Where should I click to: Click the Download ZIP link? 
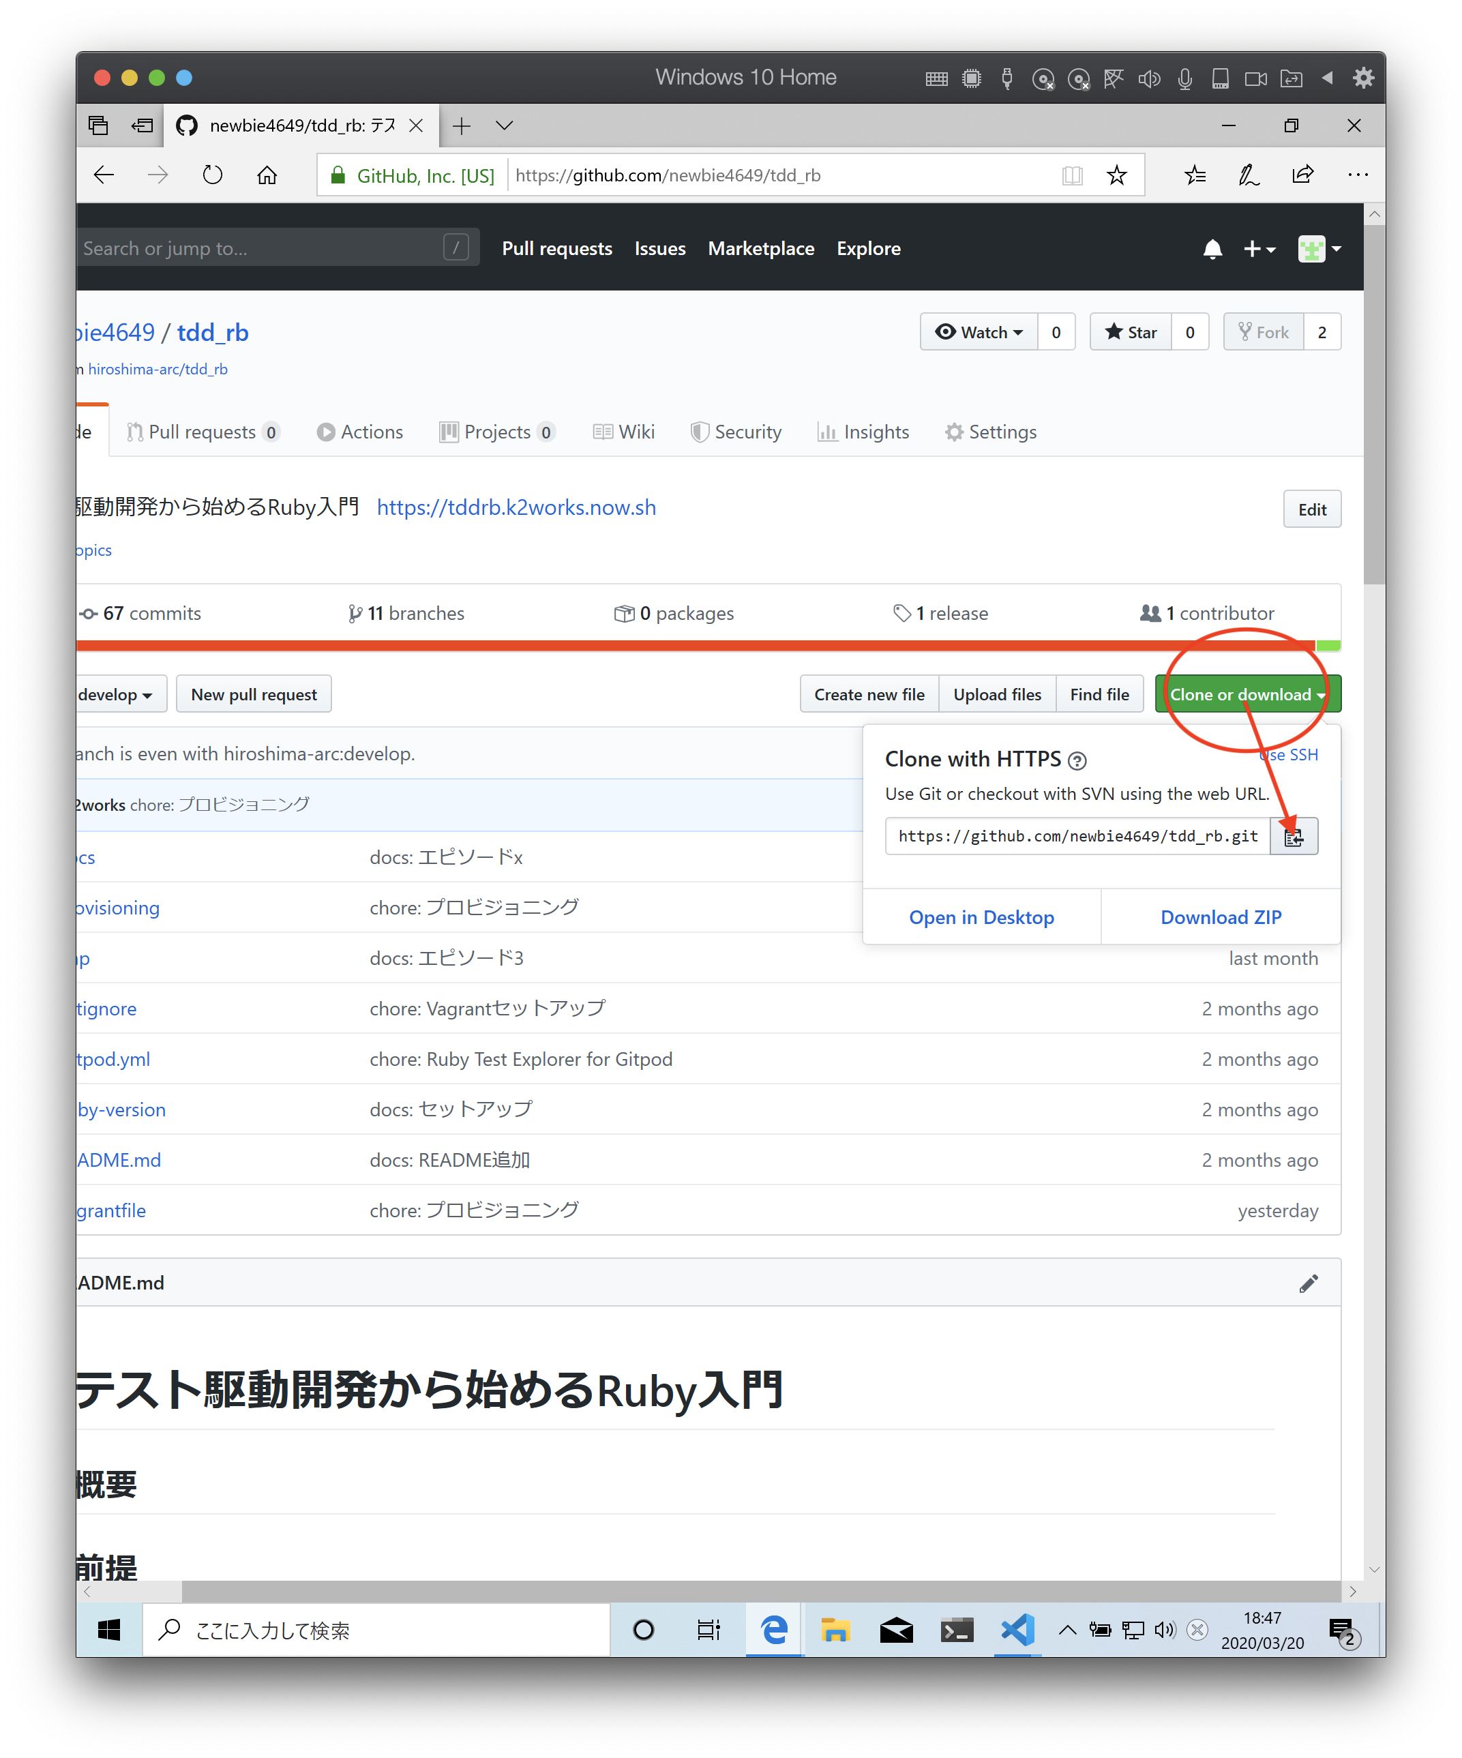pyautogui.click(x=1220, y=917)
